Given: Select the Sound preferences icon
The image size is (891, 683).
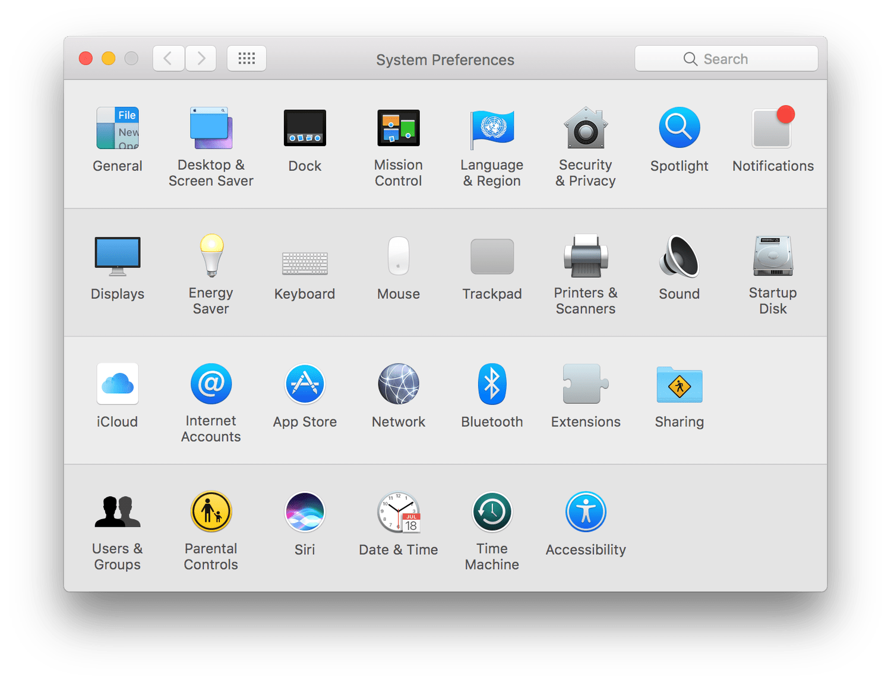Looking at the screenshot, I should click(x=679, y=256).
